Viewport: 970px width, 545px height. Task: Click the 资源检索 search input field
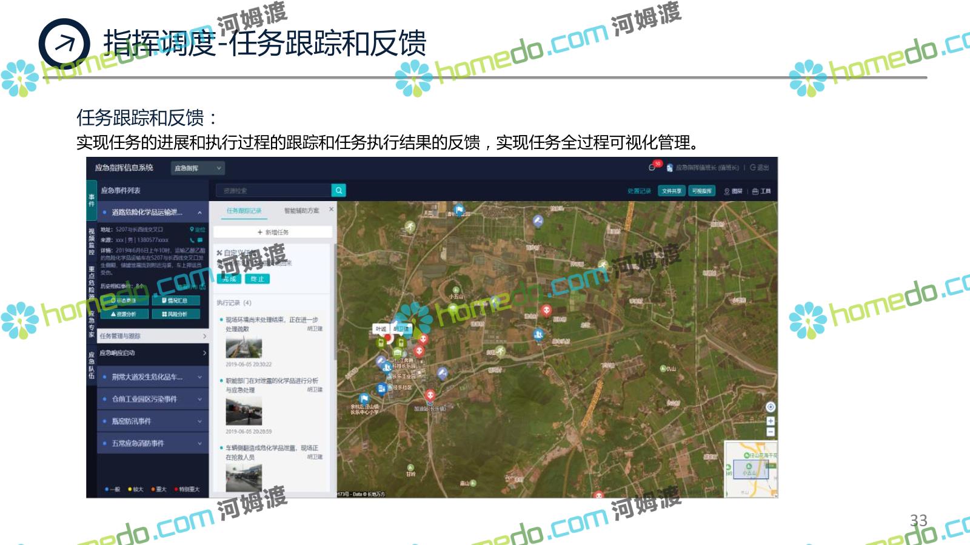click(x=273, y=191)
